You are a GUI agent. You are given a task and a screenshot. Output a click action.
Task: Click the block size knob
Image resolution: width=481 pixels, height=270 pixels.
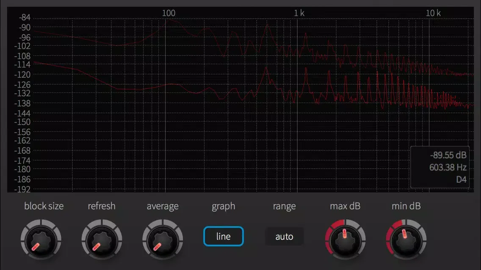tap(41, 240)
